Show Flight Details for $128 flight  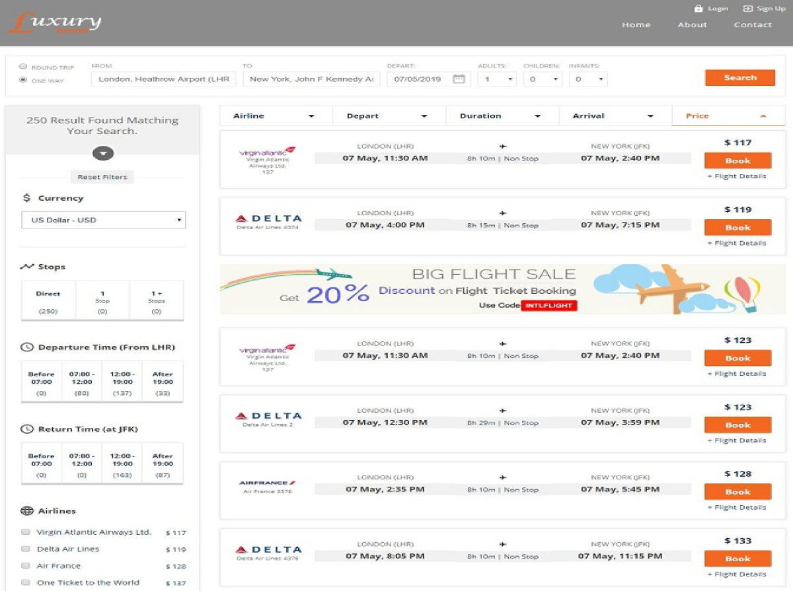tap(737, 508)
